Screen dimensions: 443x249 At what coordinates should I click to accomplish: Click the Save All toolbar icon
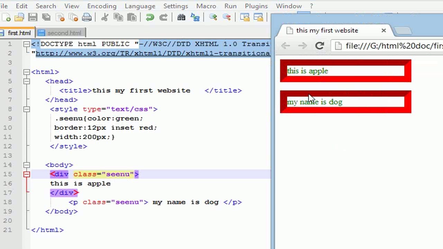pyautogui.click(x=46, y=17)
